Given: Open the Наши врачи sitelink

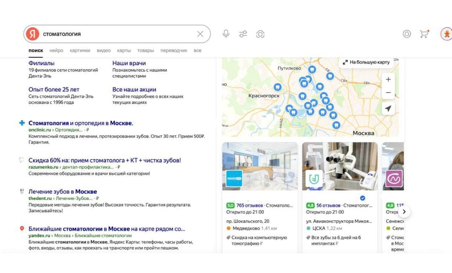Looking at the screenshot, I should 129,63.
